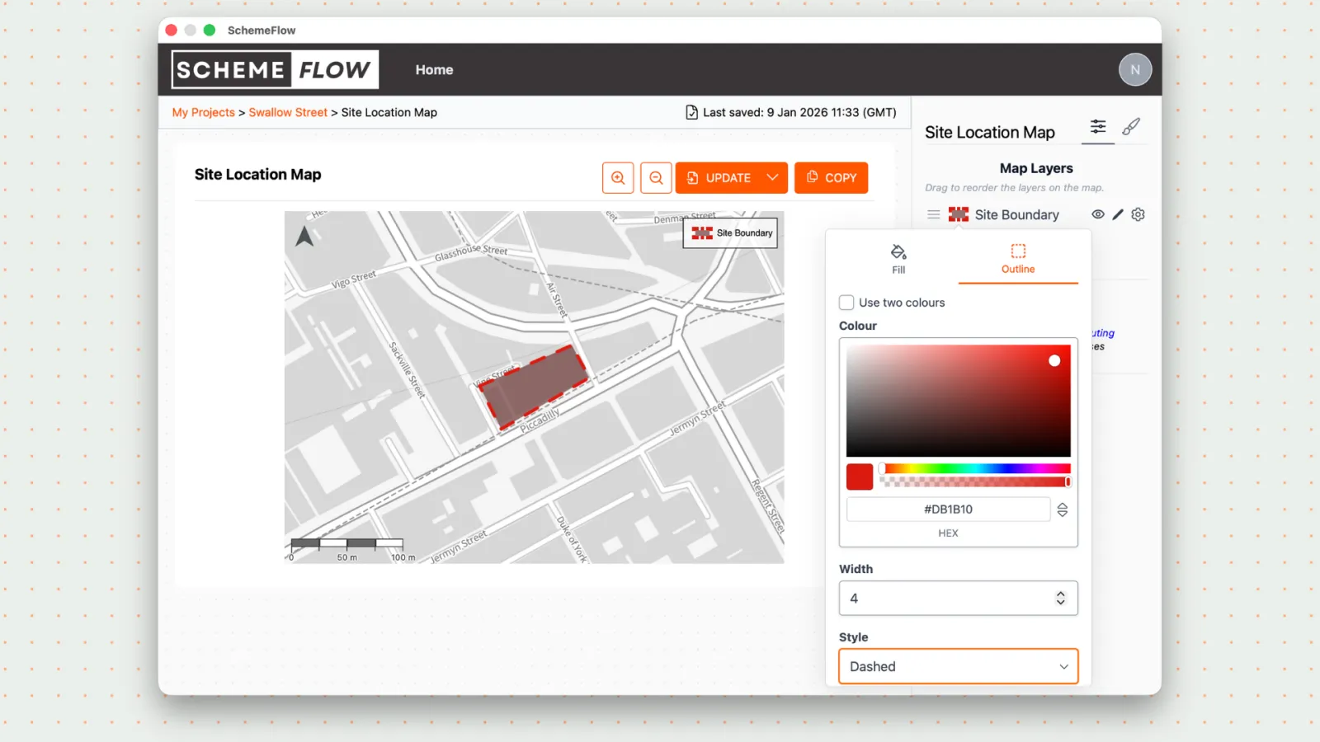This screenshot has height=742, width=1320.
Task: Click the Duke of York label on map
Action: coord(572,540)
